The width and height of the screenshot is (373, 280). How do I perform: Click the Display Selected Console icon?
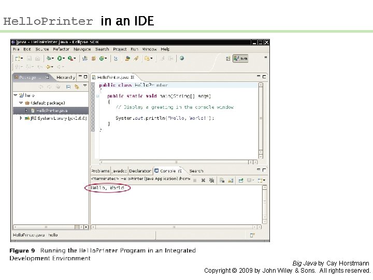click(x=249, y=180)
